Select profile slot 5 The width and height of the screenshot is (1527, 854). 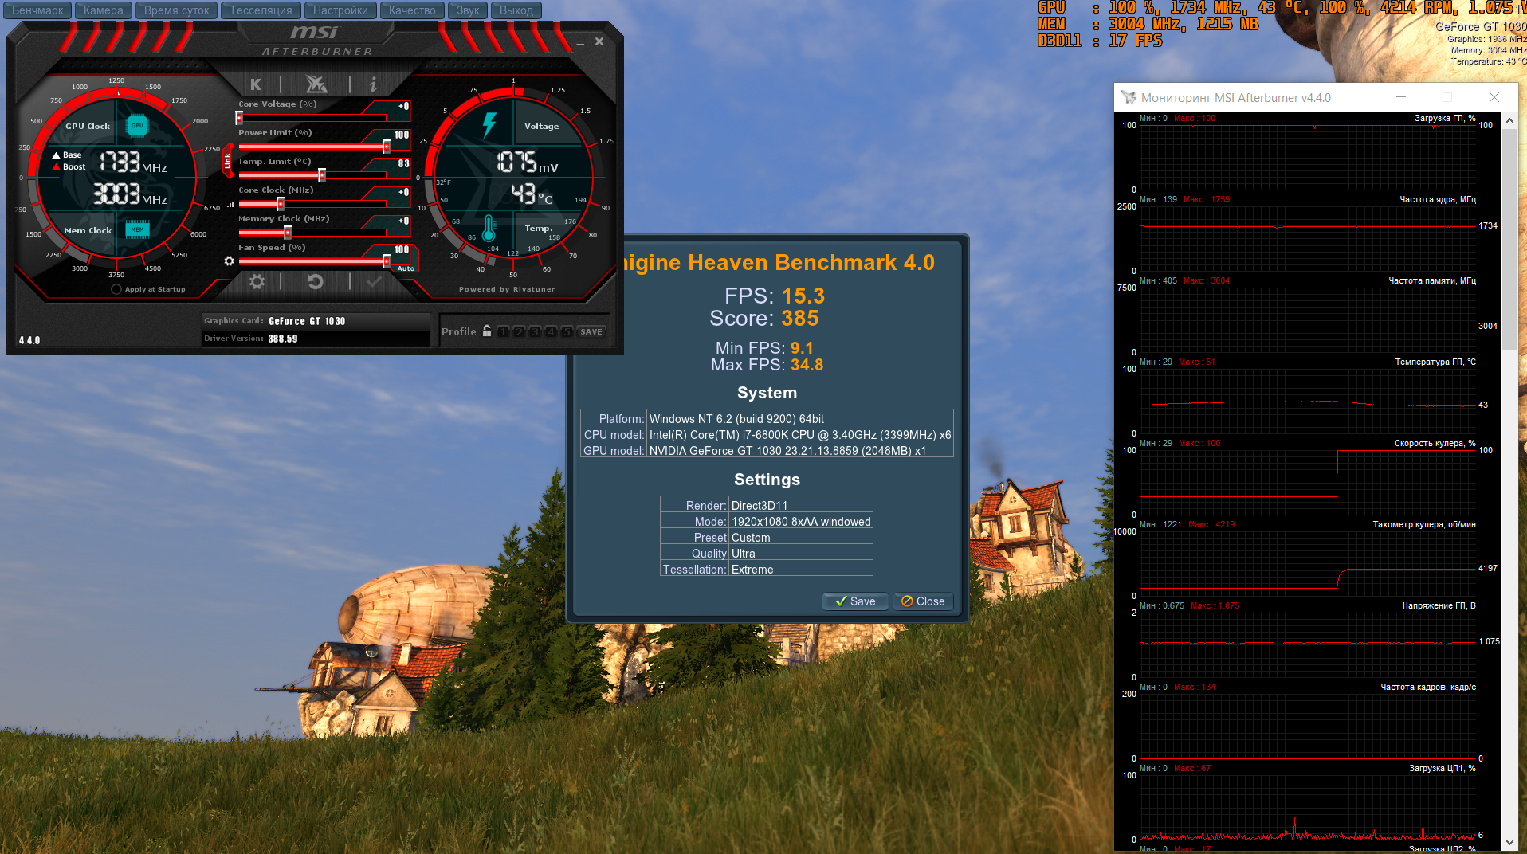point(567,331)
